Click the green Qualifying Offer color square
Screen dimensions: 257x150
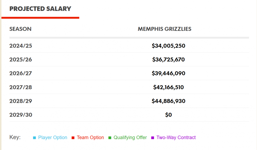[x=110, y=138]
